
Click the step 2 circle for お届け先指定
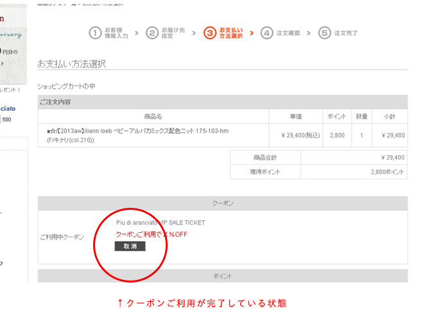pos(152,33)
